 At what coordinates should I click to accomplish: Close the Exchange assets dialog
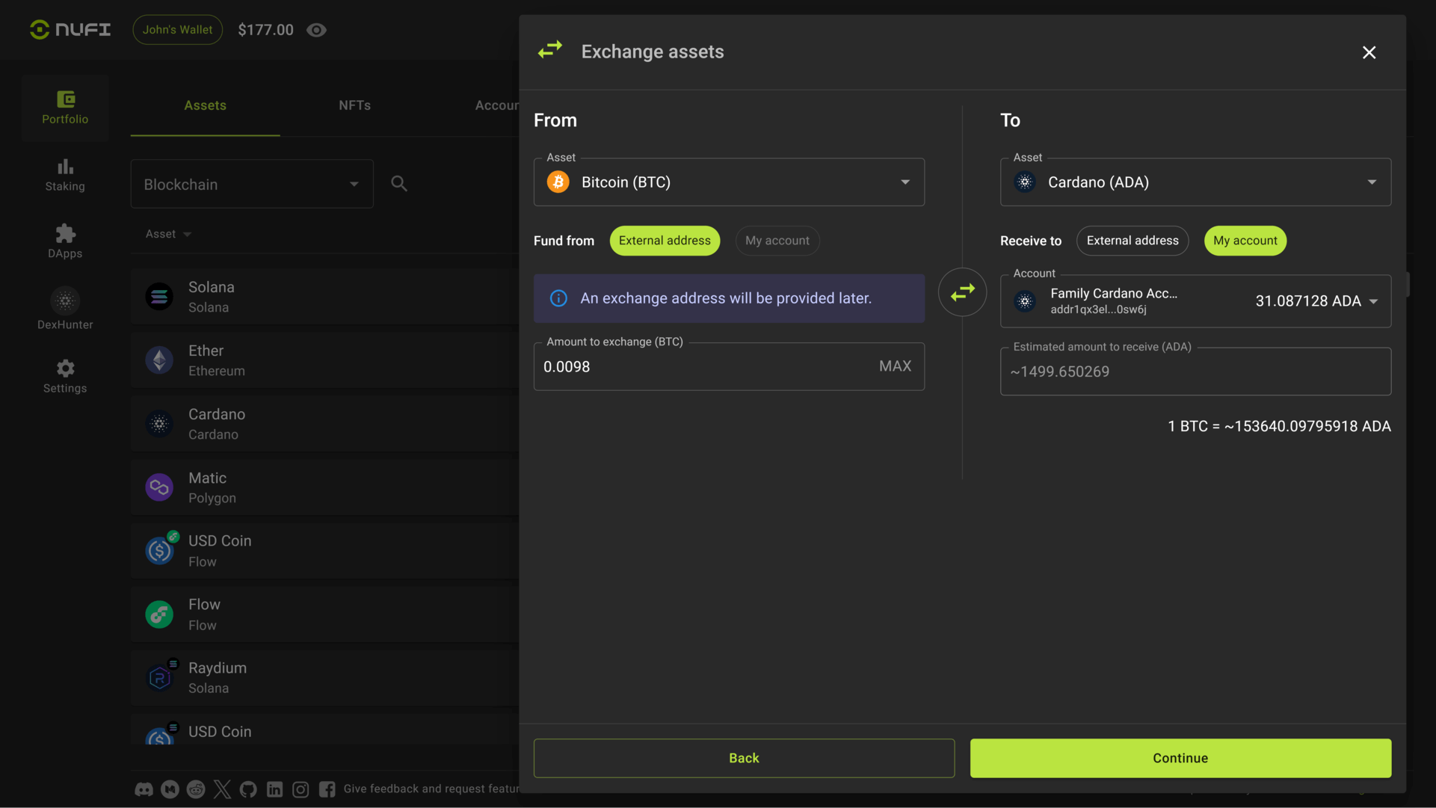[x=1369, y=52]
